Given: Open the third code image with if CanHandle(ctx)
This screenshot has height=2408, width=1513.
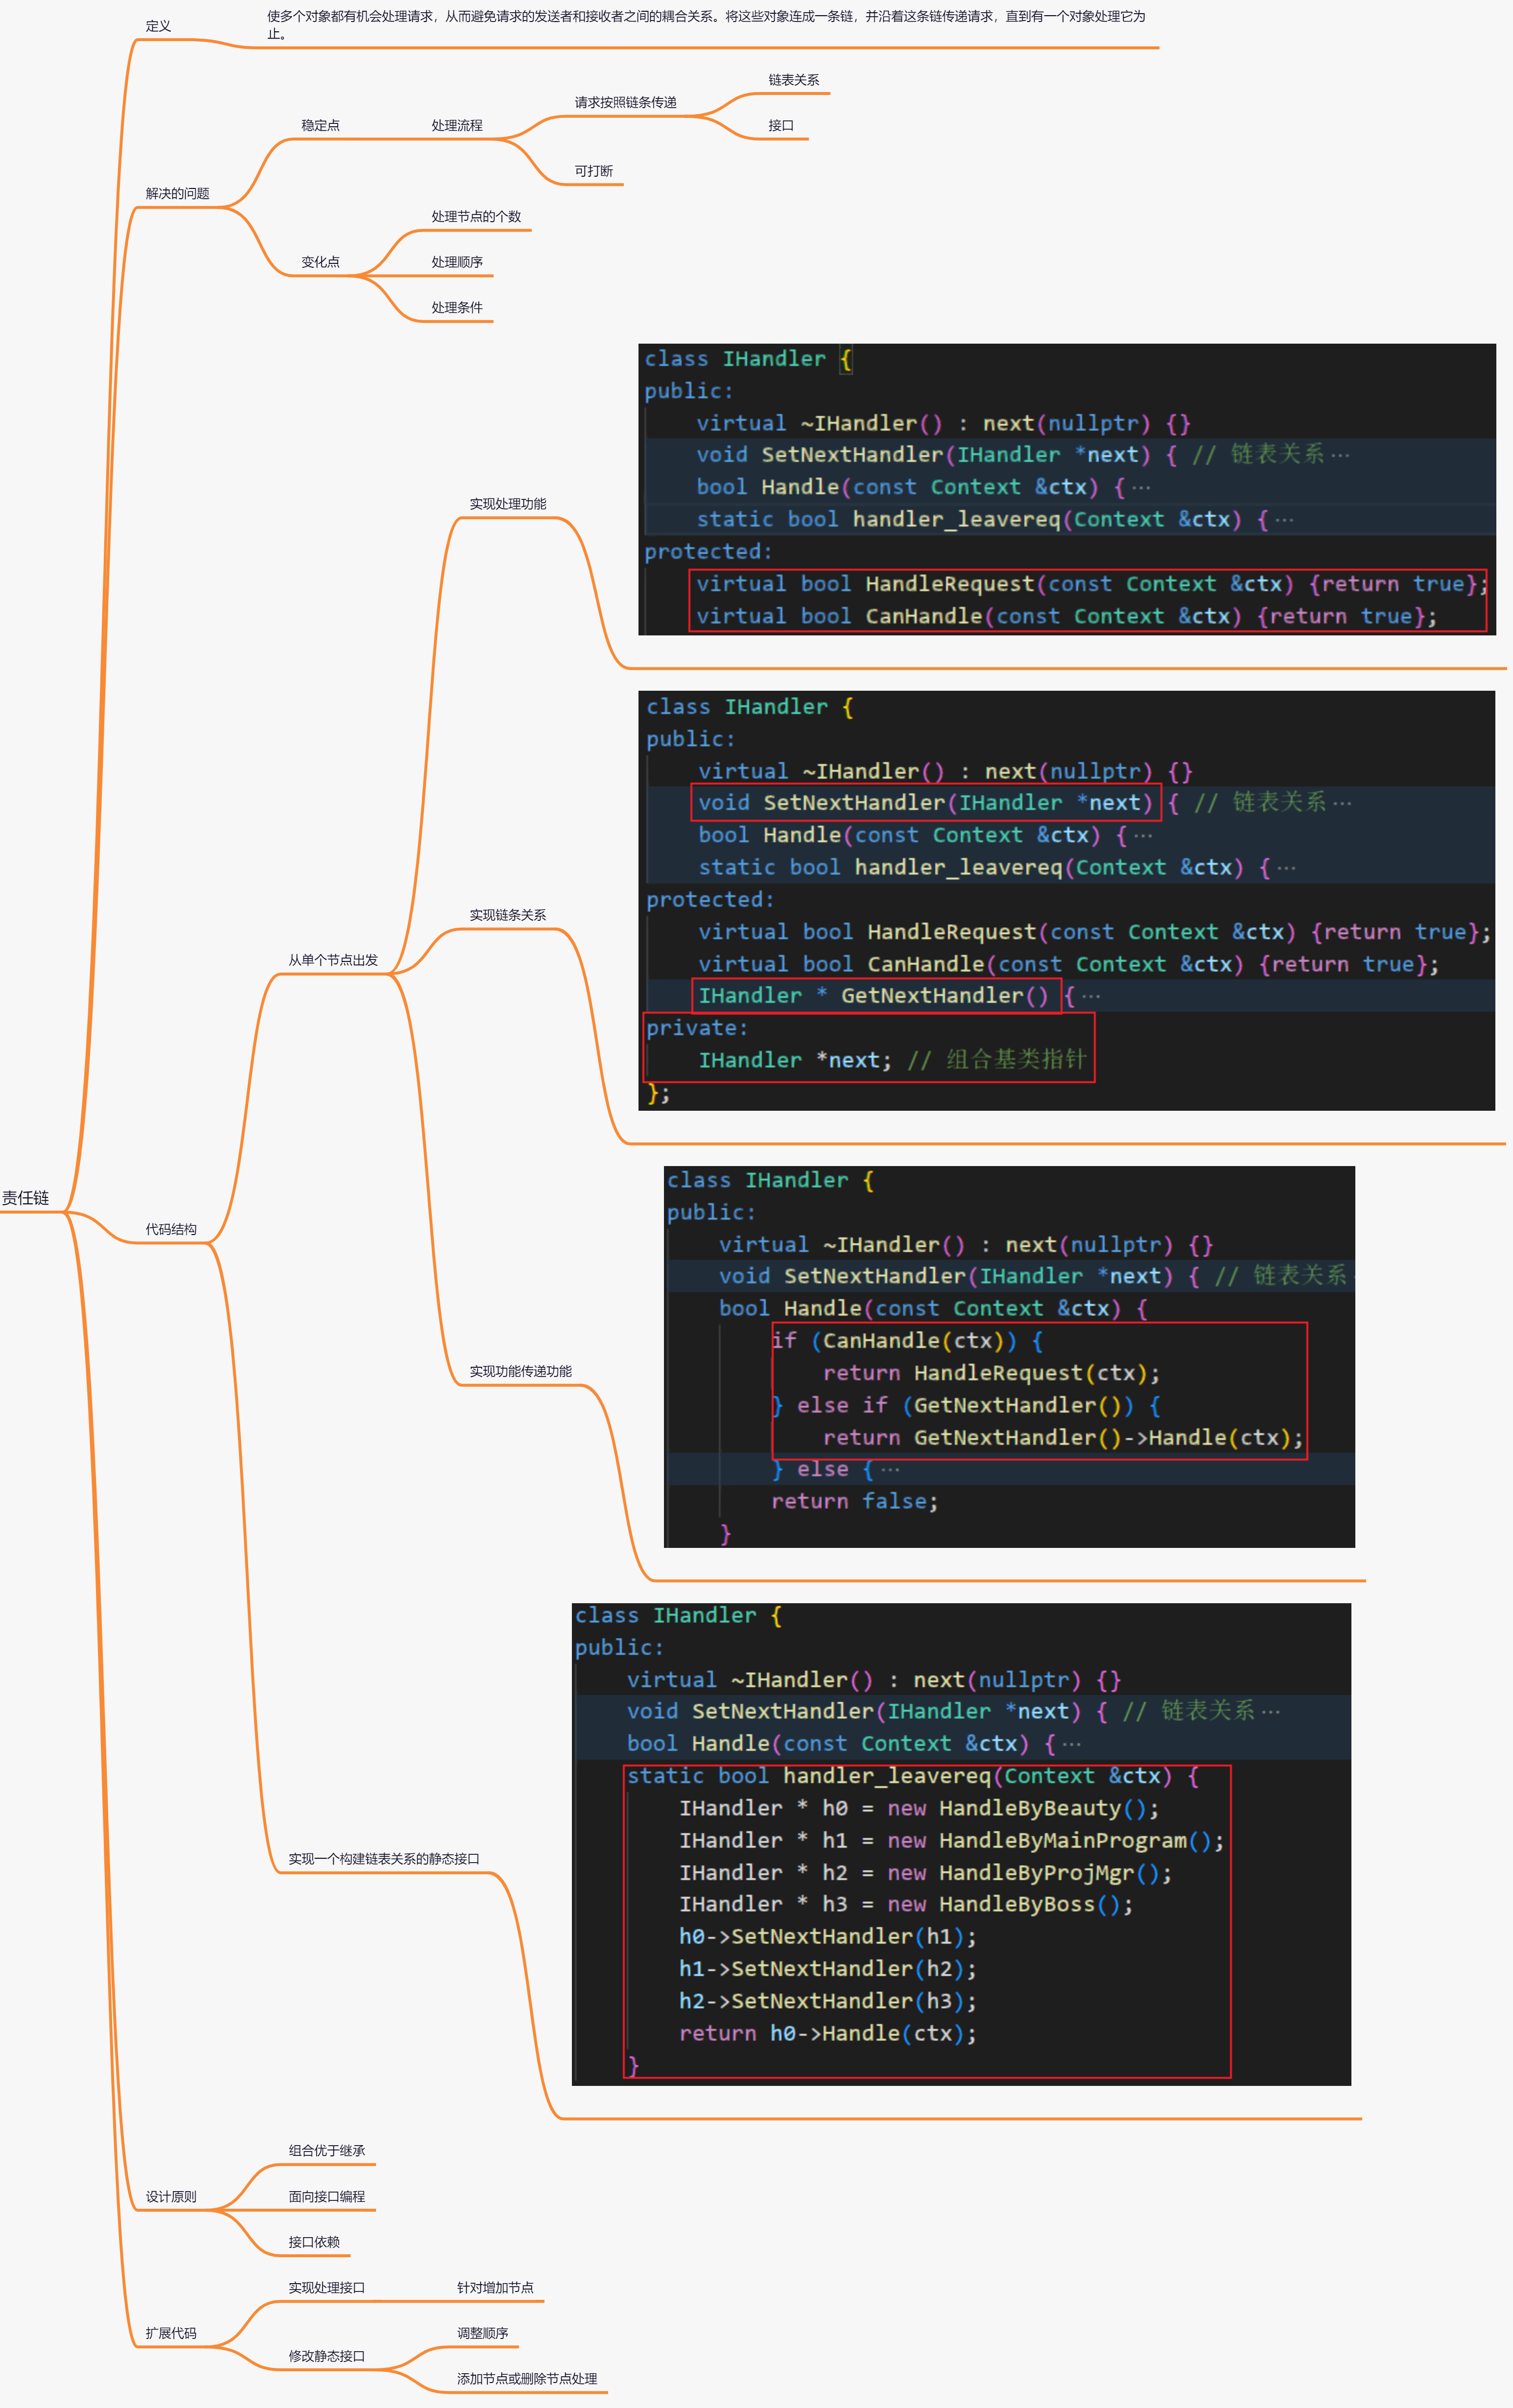Looking at the screenshot, I should (x=1009, y=1356).
